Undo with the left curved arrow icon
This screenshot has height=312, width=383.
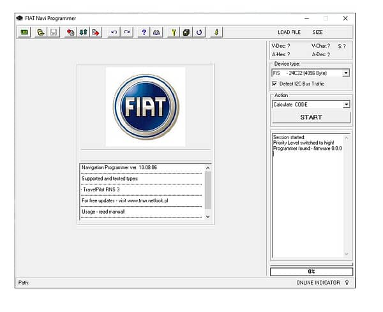114,32
